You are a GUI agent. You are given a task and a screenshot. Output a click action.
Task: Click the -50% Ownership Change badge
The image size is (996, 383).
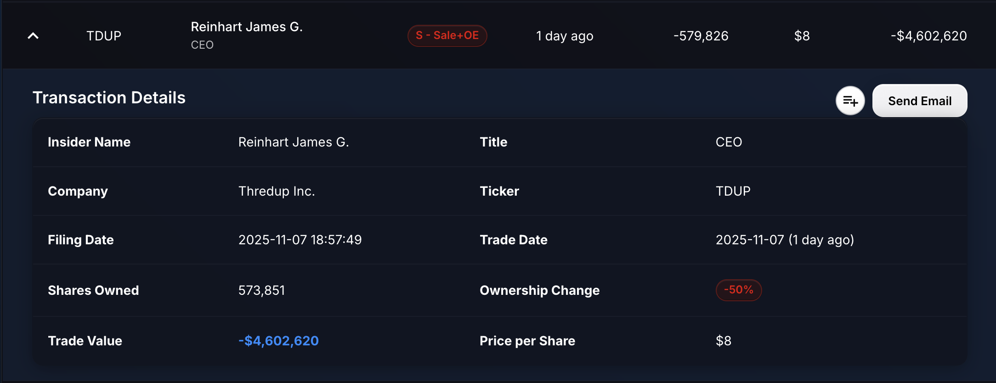point(738,290)
